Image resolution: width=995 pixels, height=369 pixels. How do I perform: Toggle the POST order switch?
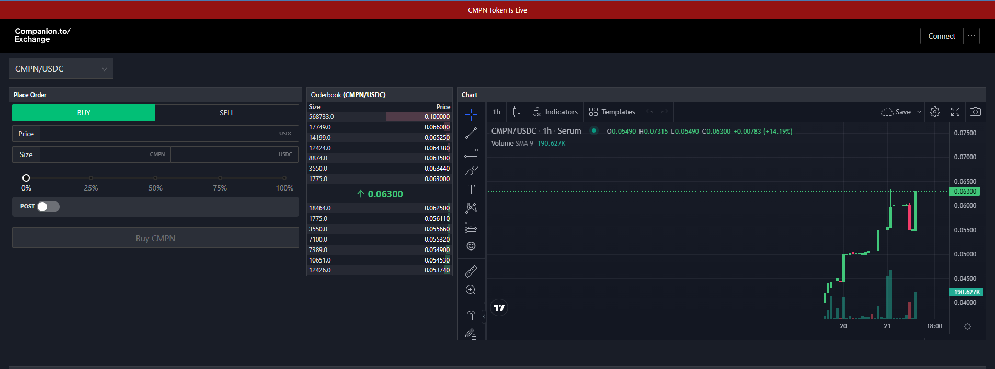(x=48, y=207)
